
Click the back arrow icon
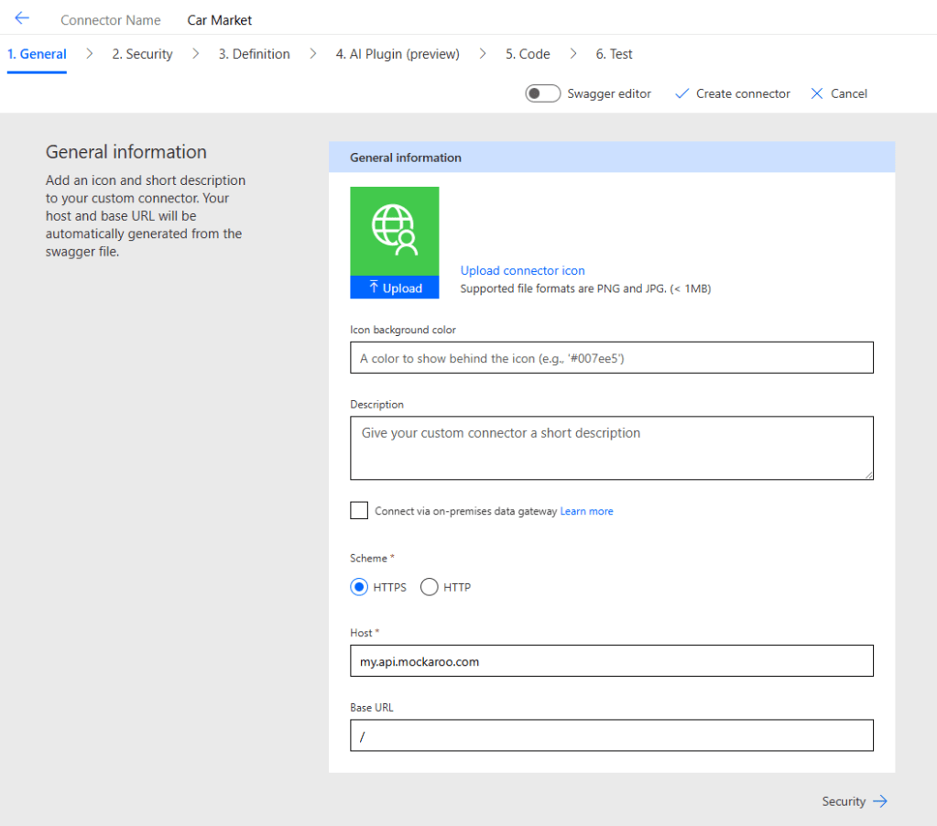coord(22,18)
